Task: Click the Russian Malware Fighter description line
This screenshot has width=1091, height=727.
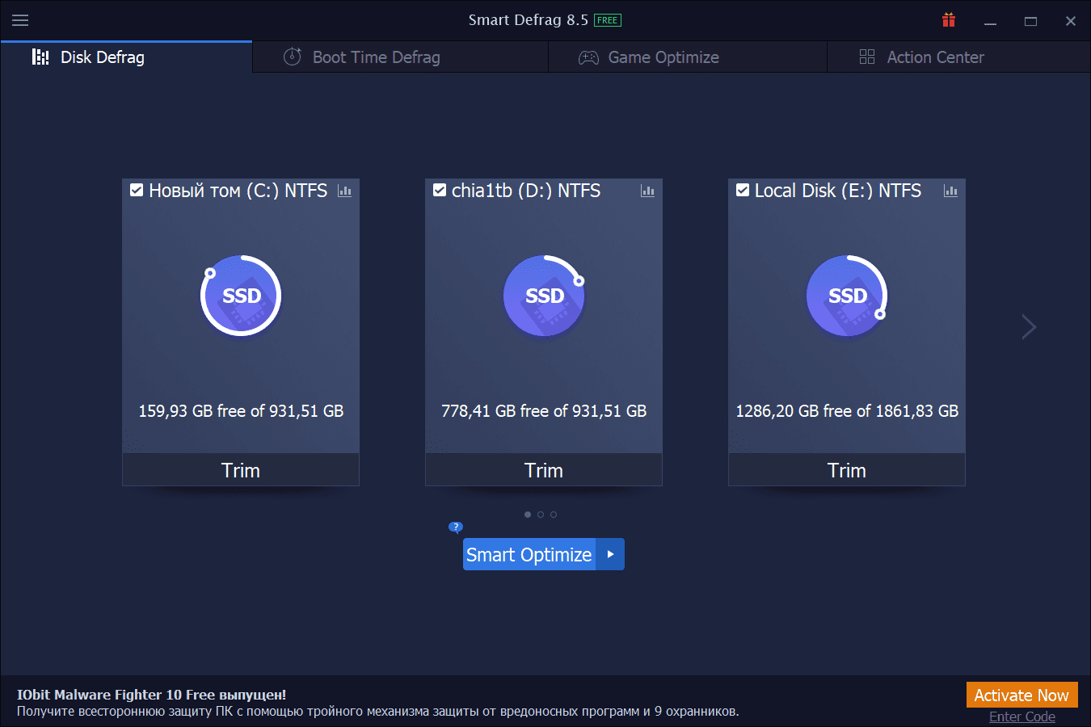Action: [x=378, y=712]
